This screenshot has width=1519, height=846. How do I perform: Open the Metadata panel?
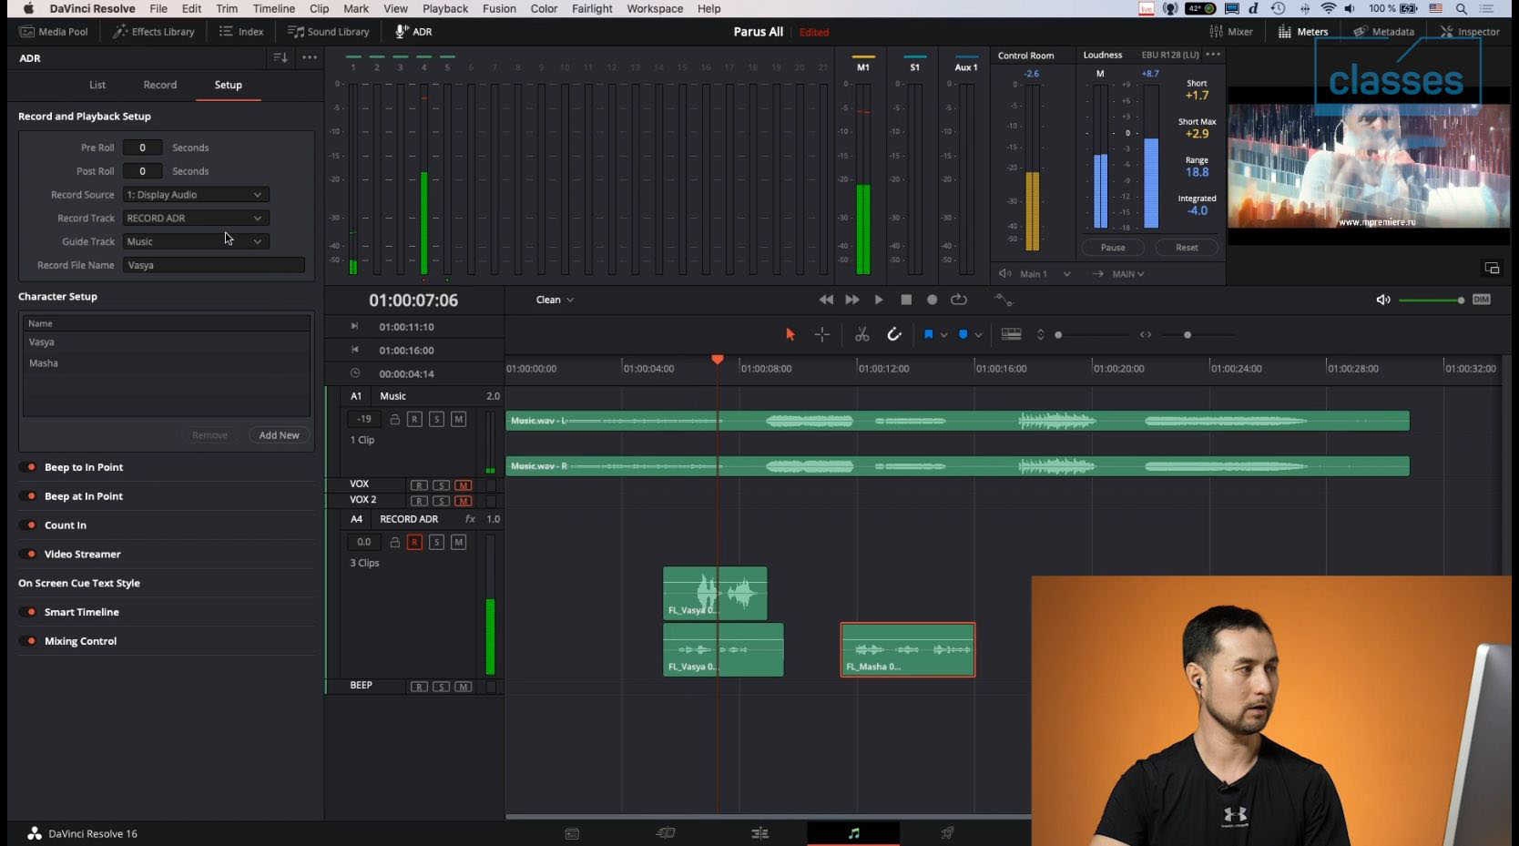coord(1383,31)
